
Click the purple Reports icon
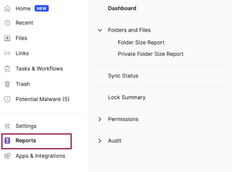(x=7, y=141)
